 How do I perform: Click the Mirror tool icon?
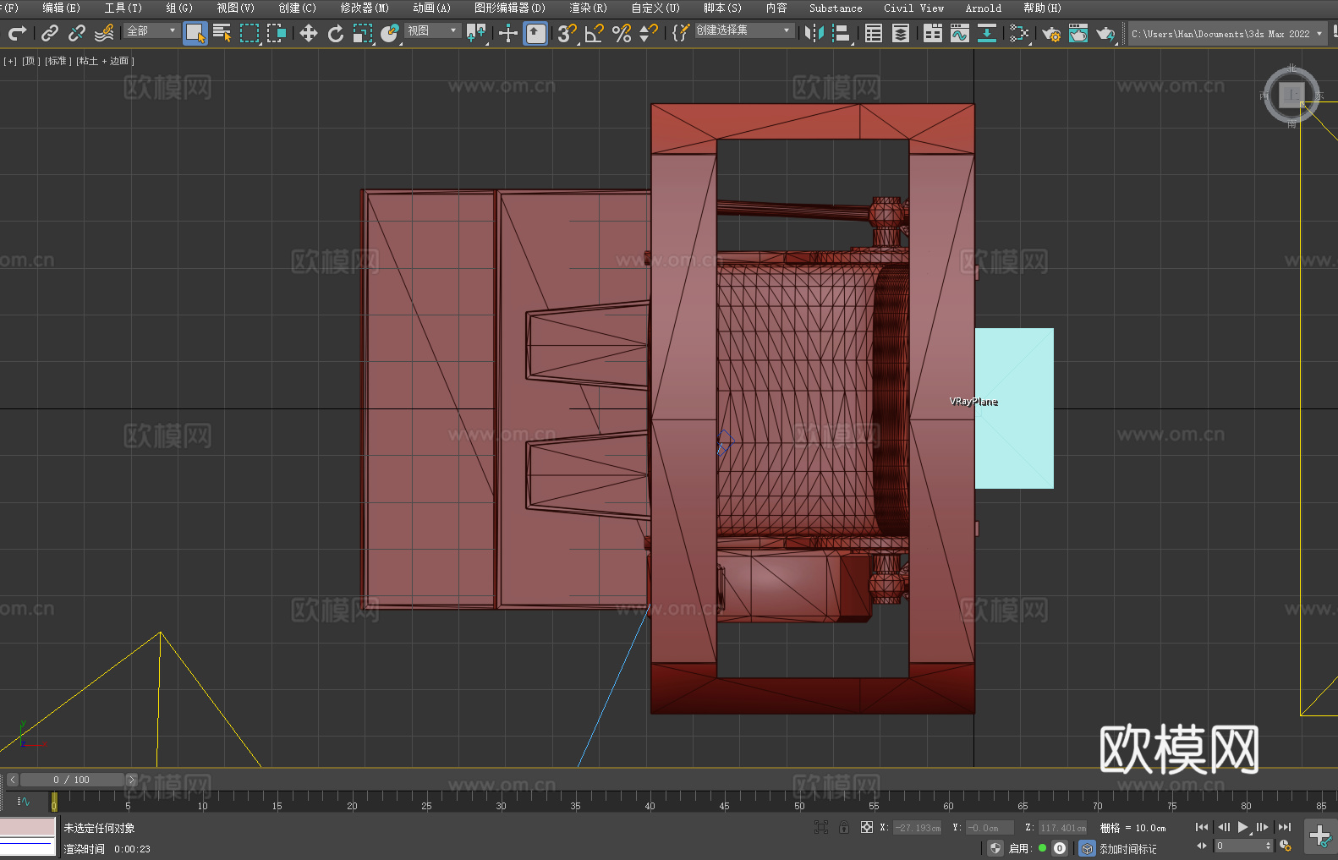pyautogui.click(x=814, y=33)
